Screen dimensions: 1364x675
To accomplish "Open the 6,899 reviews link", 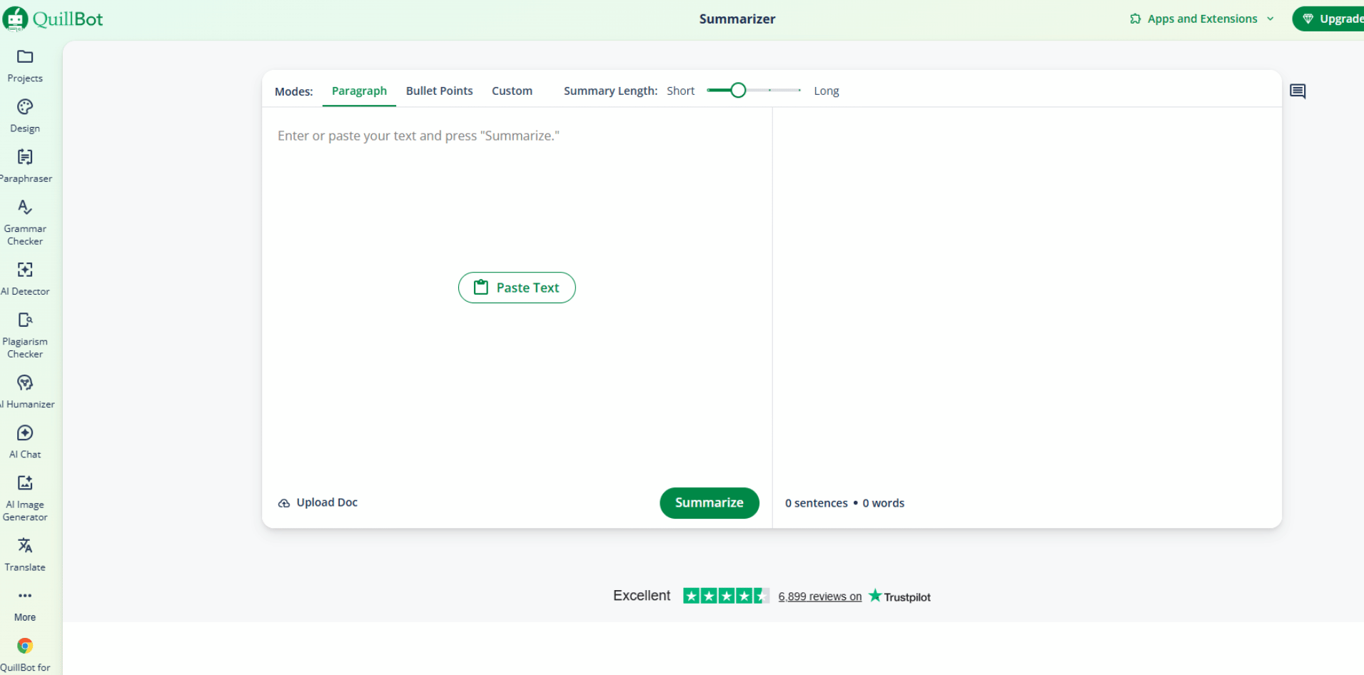I will [x=819, y=597].
